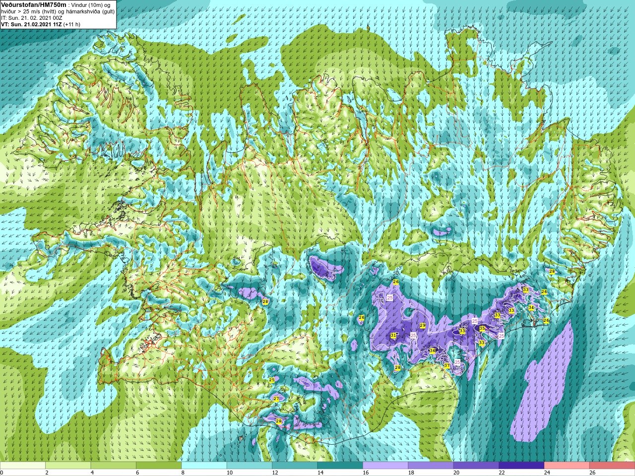This screenshot has height=476, width=635.
Task: Select the yellow gust marker 31
Action: [x=393, y=336]
